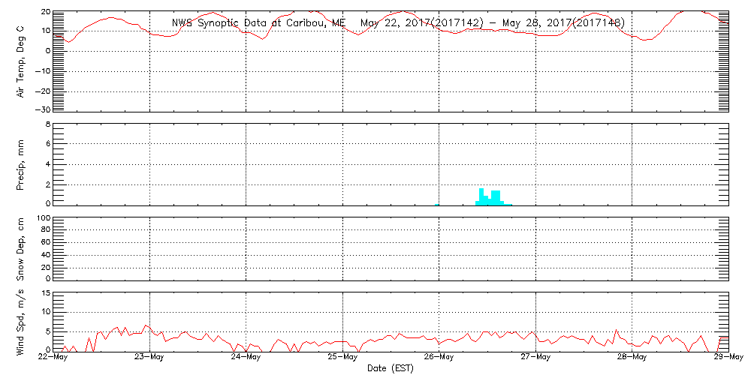
Task: Click the Air Temp, Deg C axis label
Action: tap(20, 63)
